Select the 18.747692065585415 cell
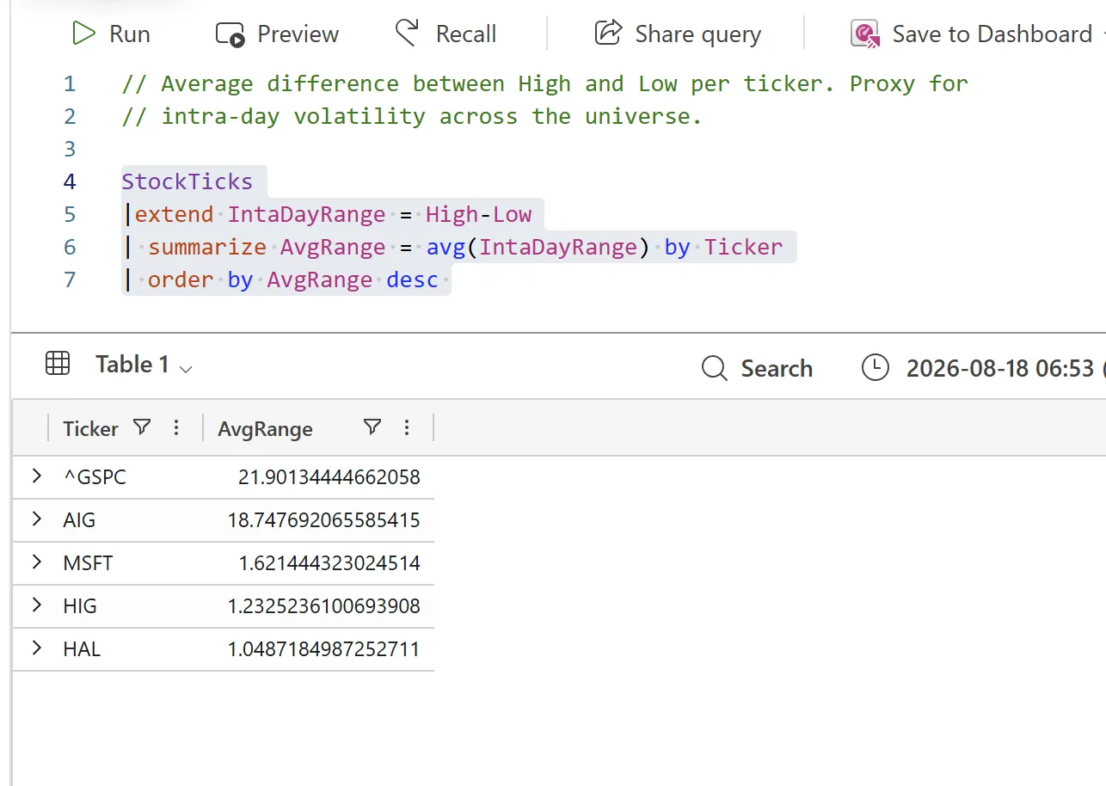This screenshot has height=786, width=1106. click(x=324, y=520)
